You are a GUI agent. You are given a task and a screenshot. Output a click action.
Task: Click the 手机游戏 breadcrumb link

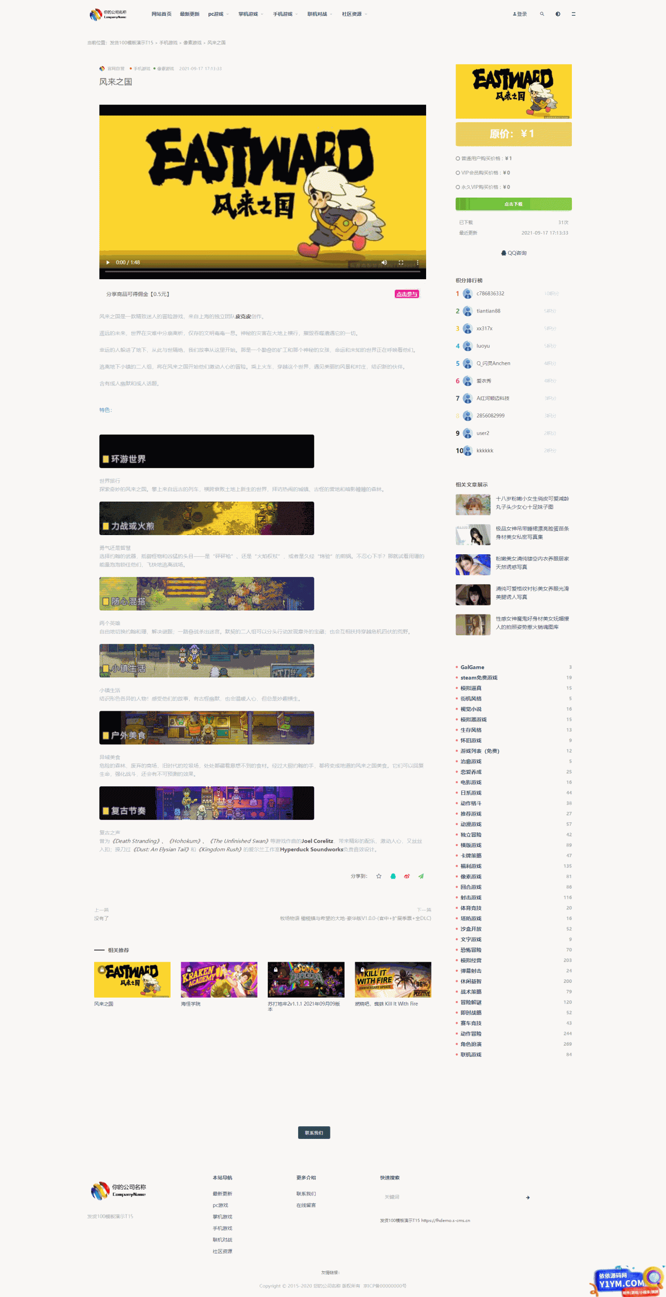click(169, 43)
